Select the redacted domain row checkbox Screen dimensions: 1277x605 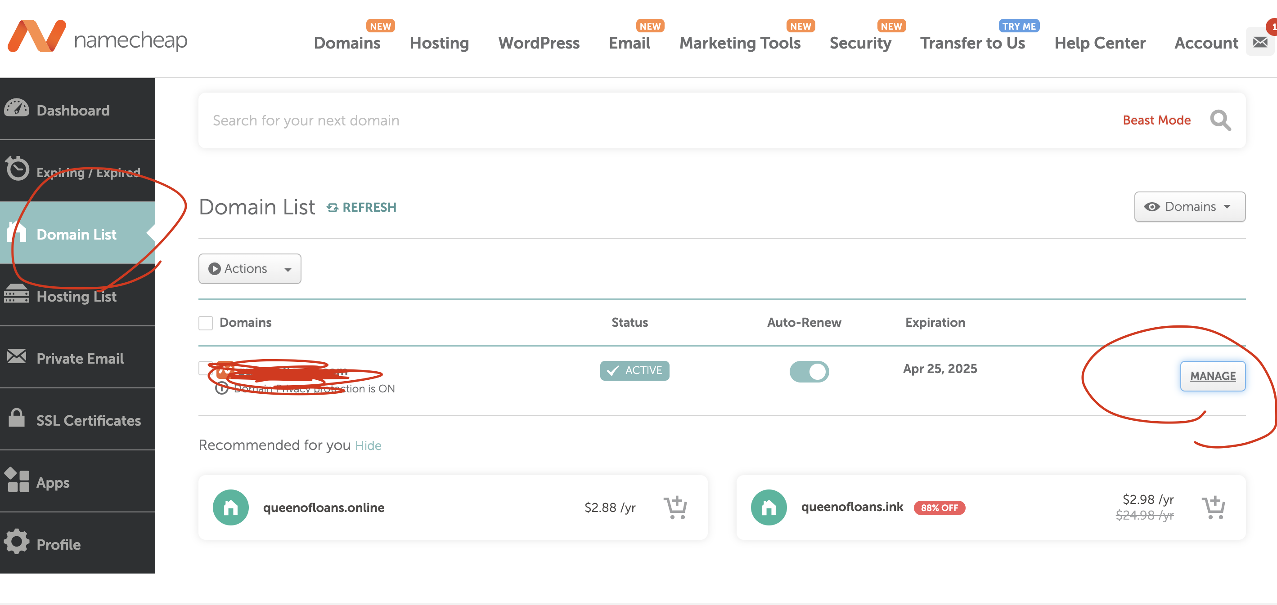[x=204, y=367]
